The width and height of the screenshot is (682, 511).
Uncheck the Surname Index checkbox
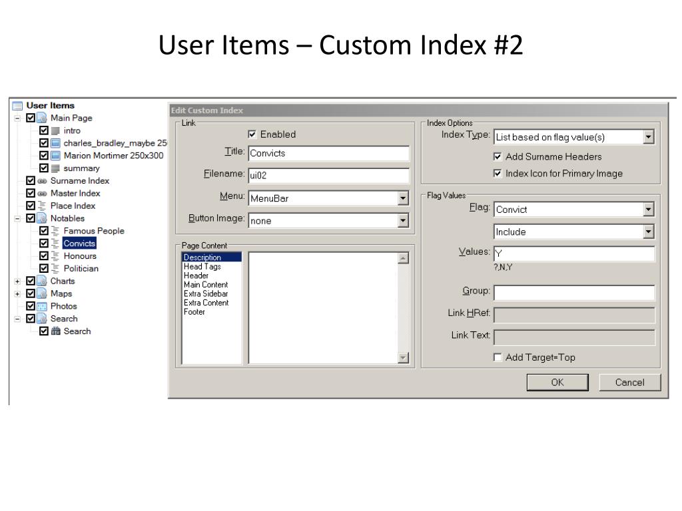(31, 180)
